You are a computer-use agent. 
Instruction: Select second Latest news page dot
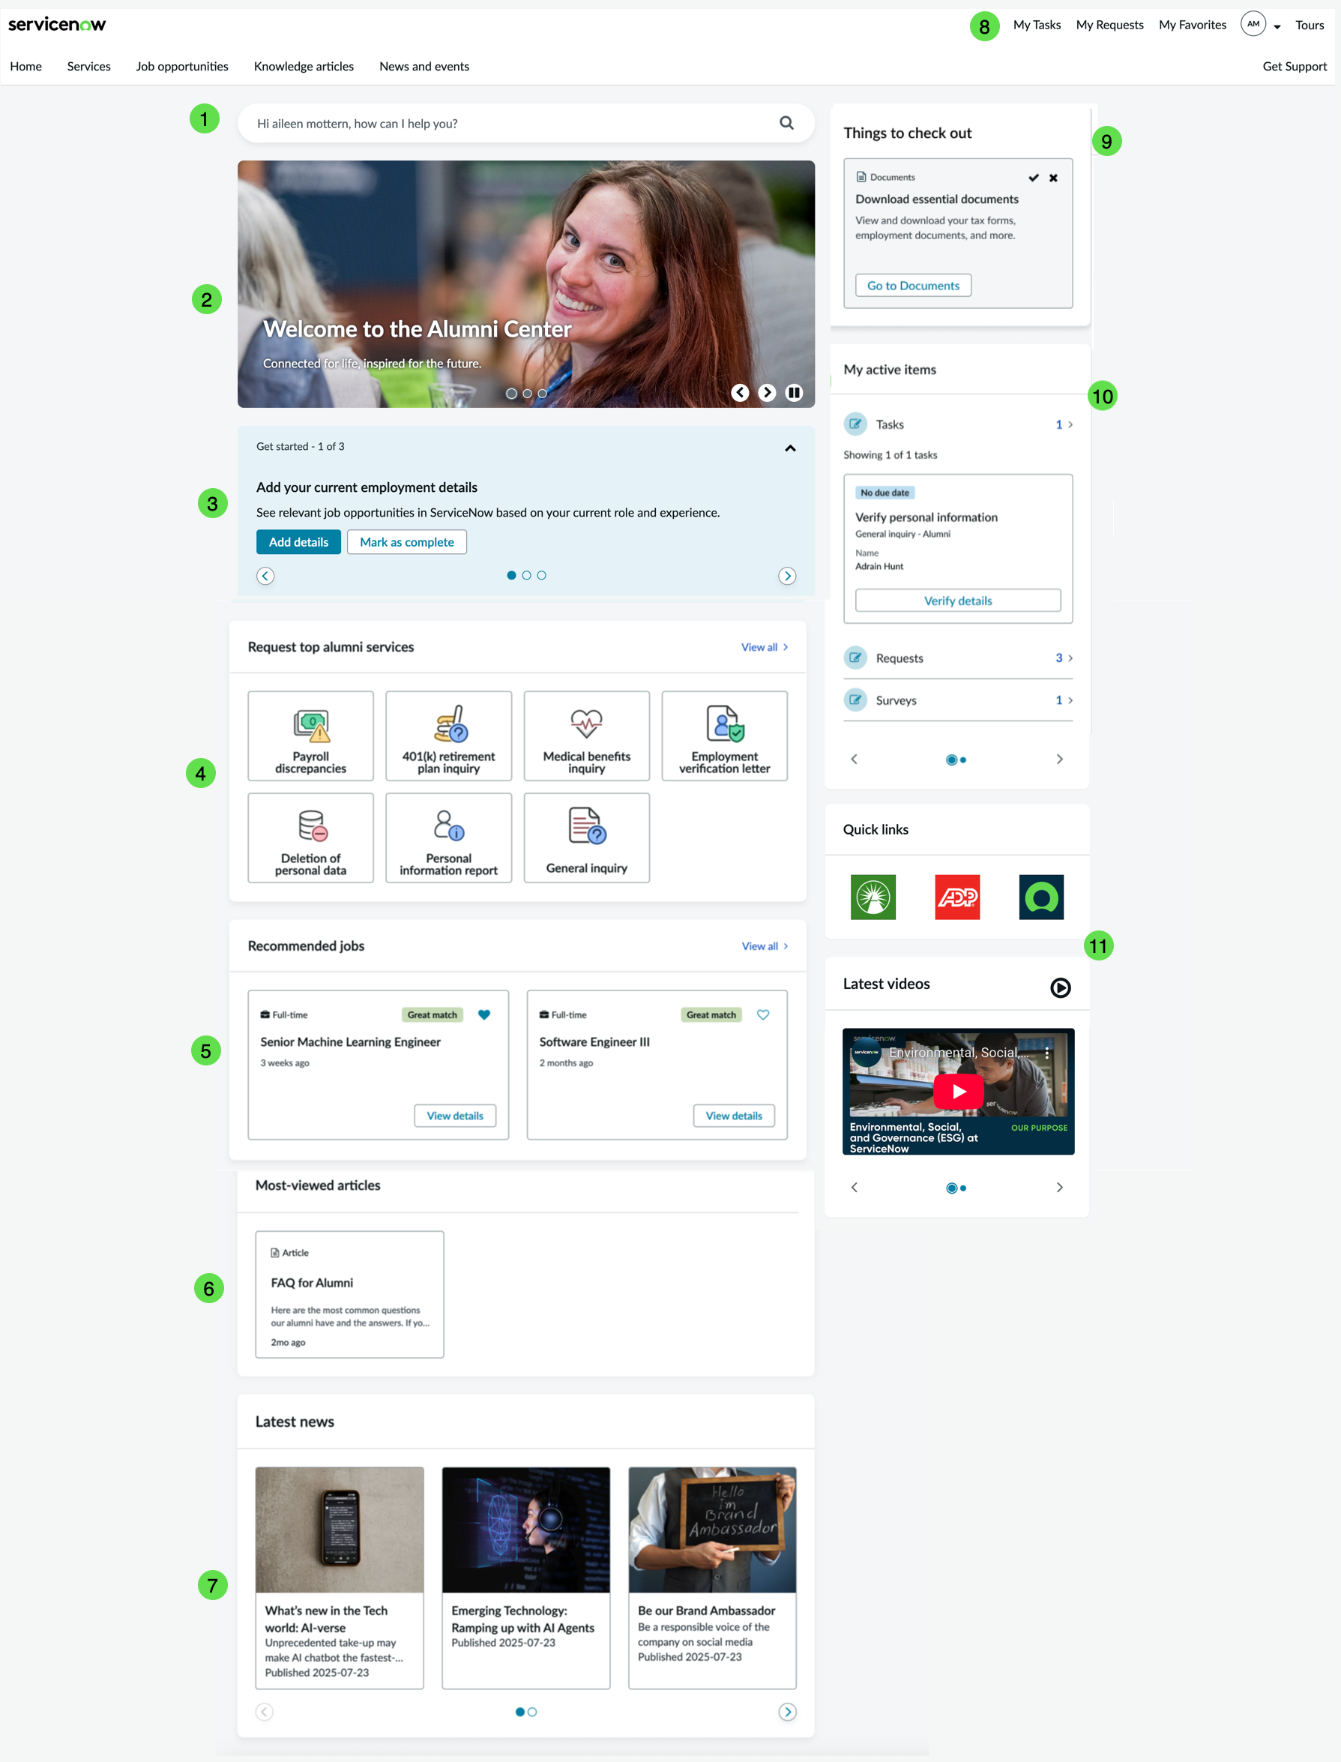pyautogui.click(x=532, y=1712)
